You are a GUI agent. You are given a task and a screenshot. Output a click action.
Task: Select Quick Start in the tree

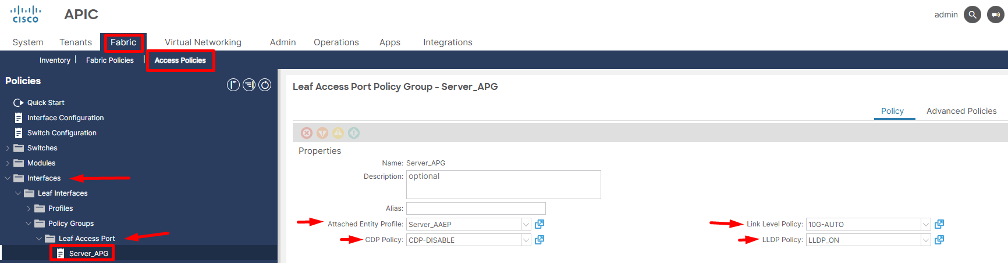coord(46,103)
